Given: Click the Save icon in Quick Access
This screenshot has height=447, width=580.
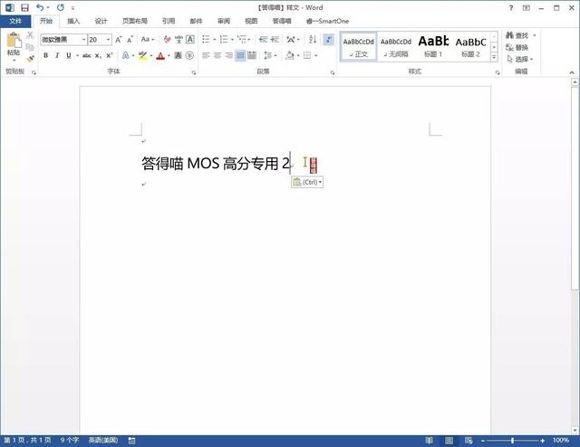Looking at the screenshot, I should 24,7.
